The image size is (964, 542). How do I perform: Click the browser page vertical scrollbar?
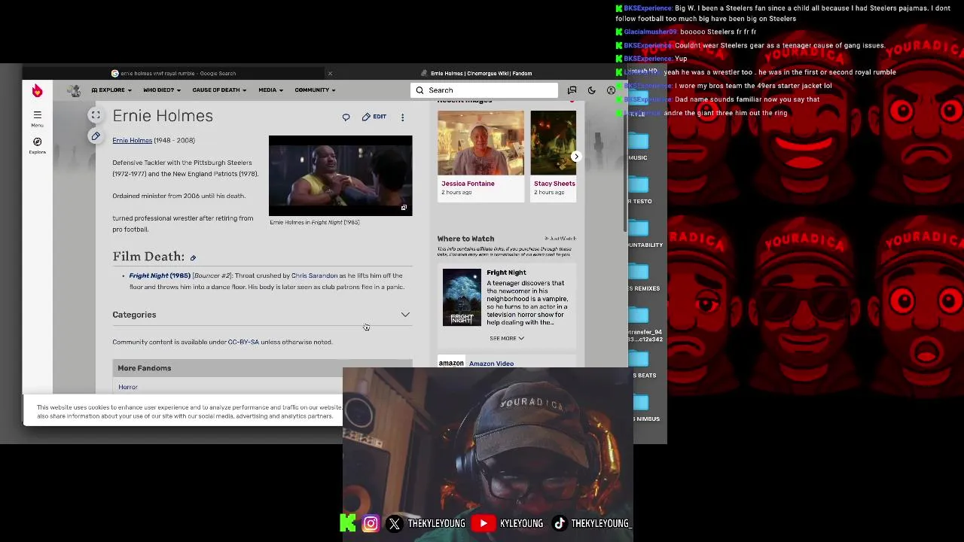coord(624,166)
